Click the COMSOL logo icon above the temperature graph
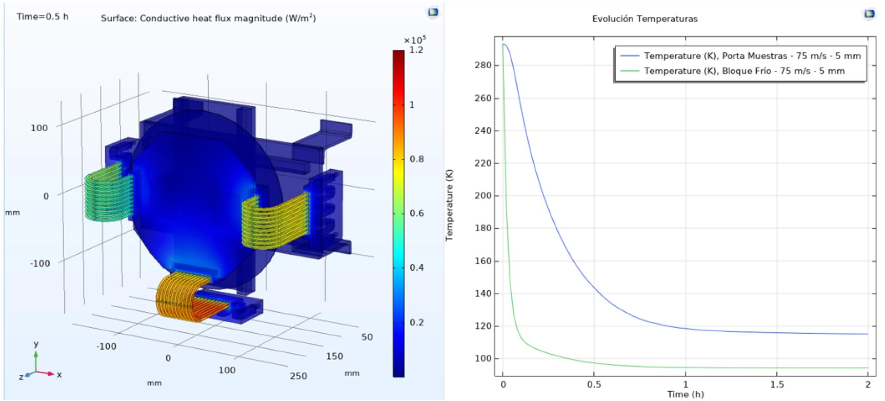 click(x=869, y=14)
